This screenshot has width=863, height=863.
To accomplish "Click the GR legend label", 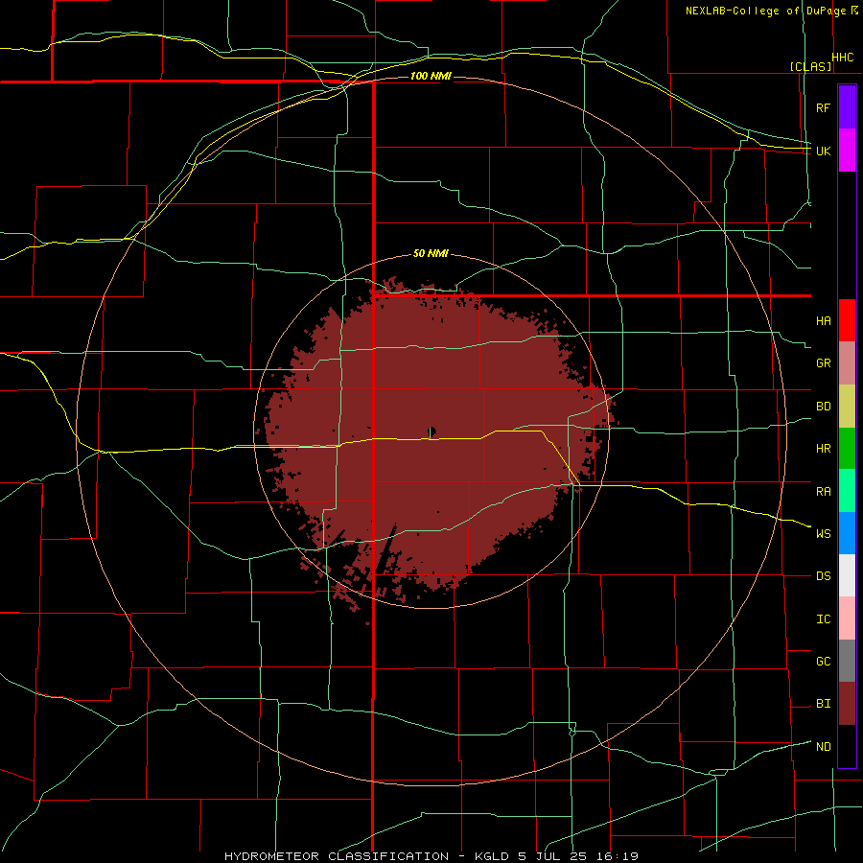I will (823, 363).
